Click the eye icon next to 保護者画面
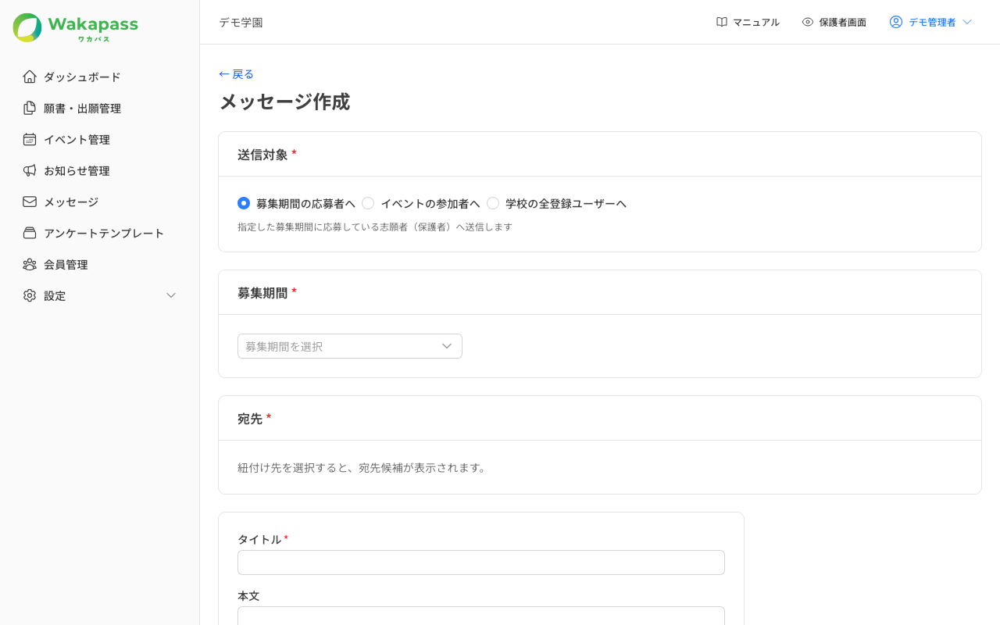This screenshot has width=1000, height=625. [x=808, y=22]
